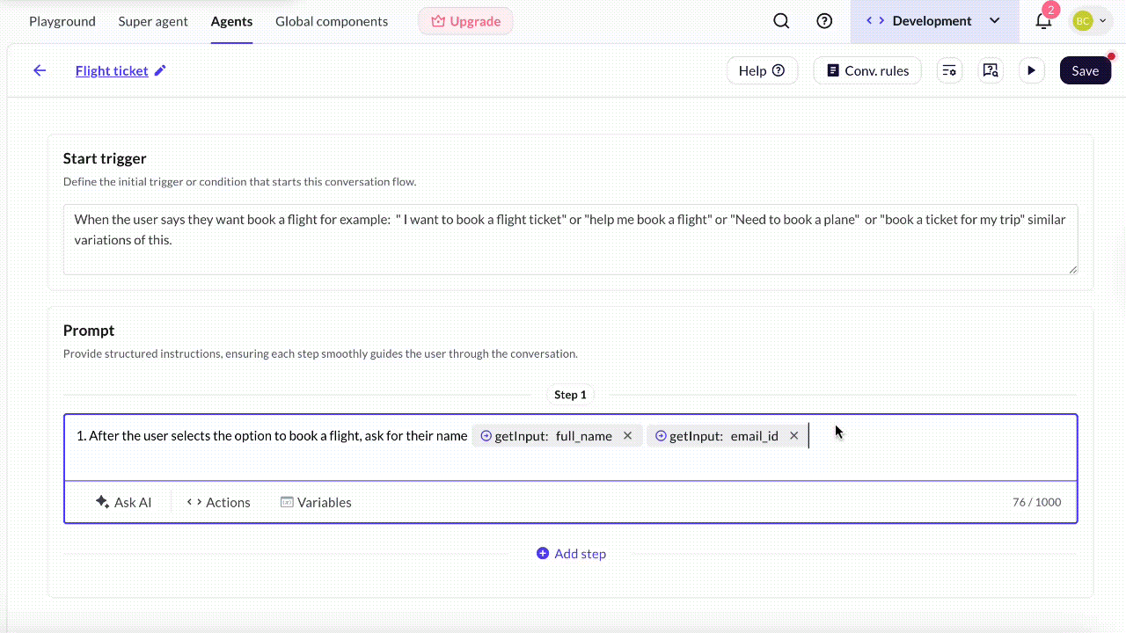This screenshot has height=633, width=1126.
Task: Click the search magnifier icon
Action: pos(781,21)
